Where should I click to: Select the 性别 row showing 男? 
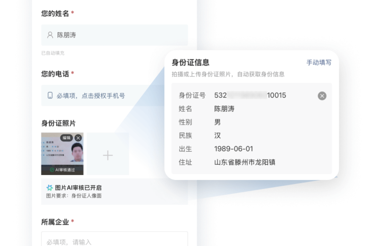[217, 122]
